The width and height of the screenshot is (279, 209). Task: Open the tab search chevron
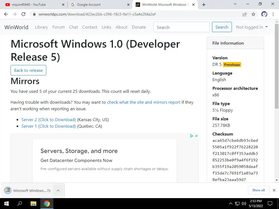coord(235,4)
